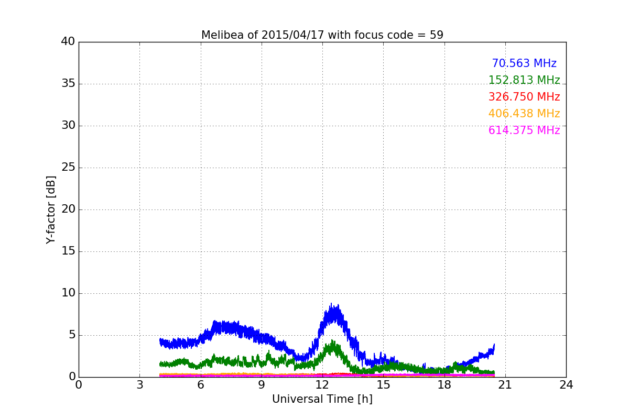Click the y-axis tick label 15
Screen dimensions: 629x419
click(x=68, y=251)
